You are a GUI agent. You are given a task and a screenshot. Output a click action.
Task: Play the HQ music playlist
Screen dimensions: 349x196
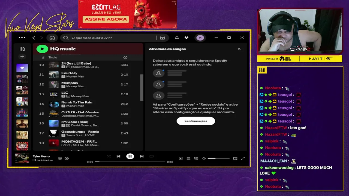coord(42,49)
